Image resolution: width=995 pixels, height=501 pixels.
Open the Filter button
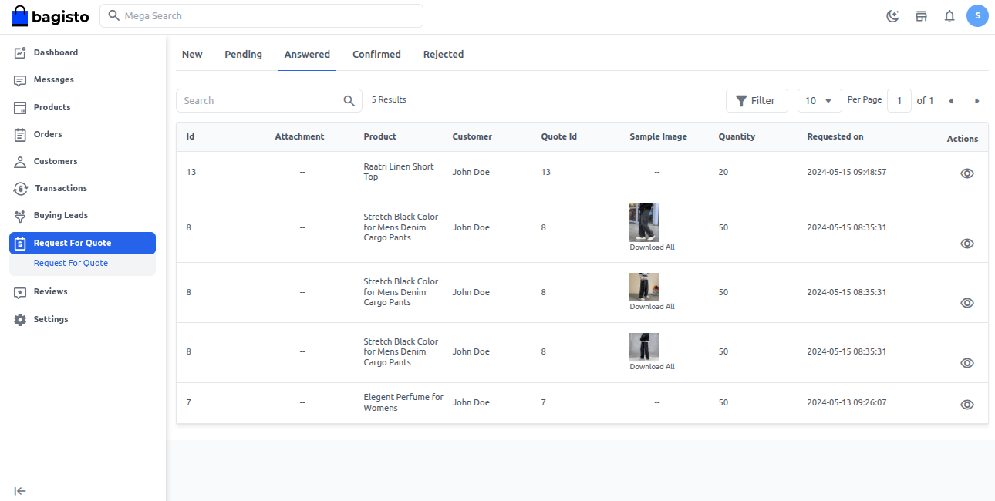tap(756, 101)
